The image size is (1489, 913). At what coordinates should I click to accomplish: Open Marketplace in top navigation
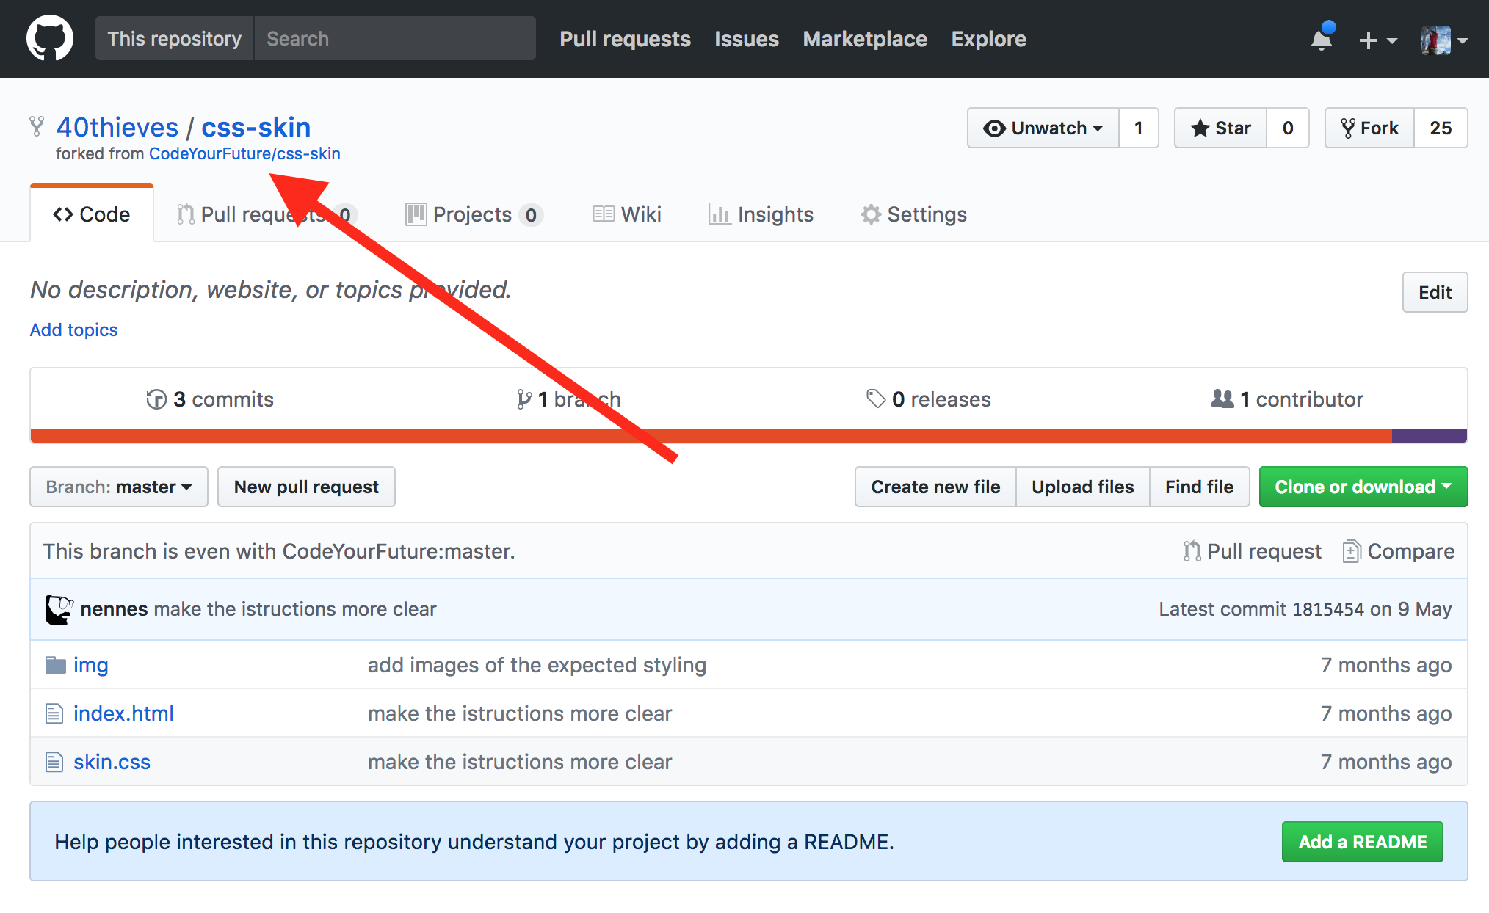(865, 39)
